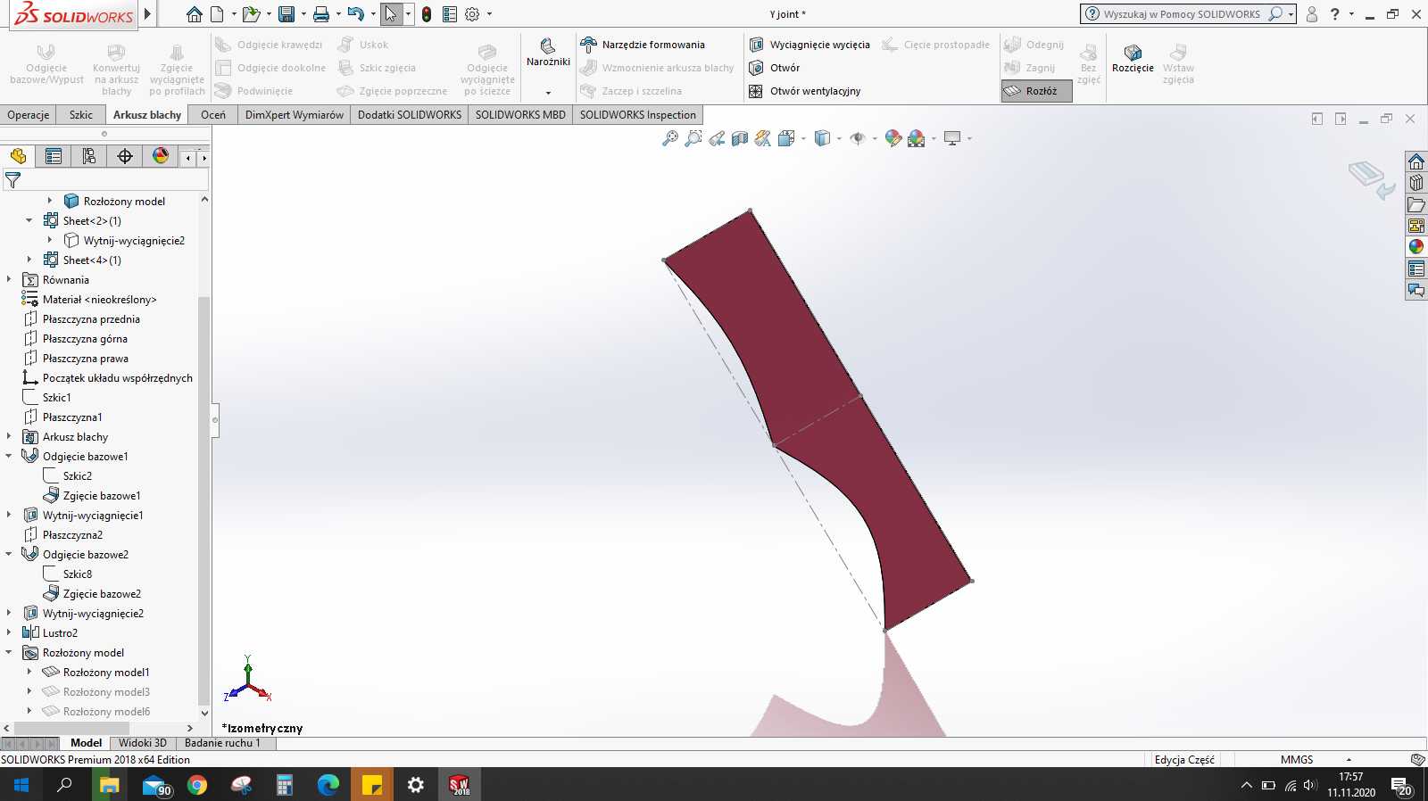This screenshot has width=1428, height=801.
Task: Open Google Chrome from the taskbar
Action: pos(197,785)
